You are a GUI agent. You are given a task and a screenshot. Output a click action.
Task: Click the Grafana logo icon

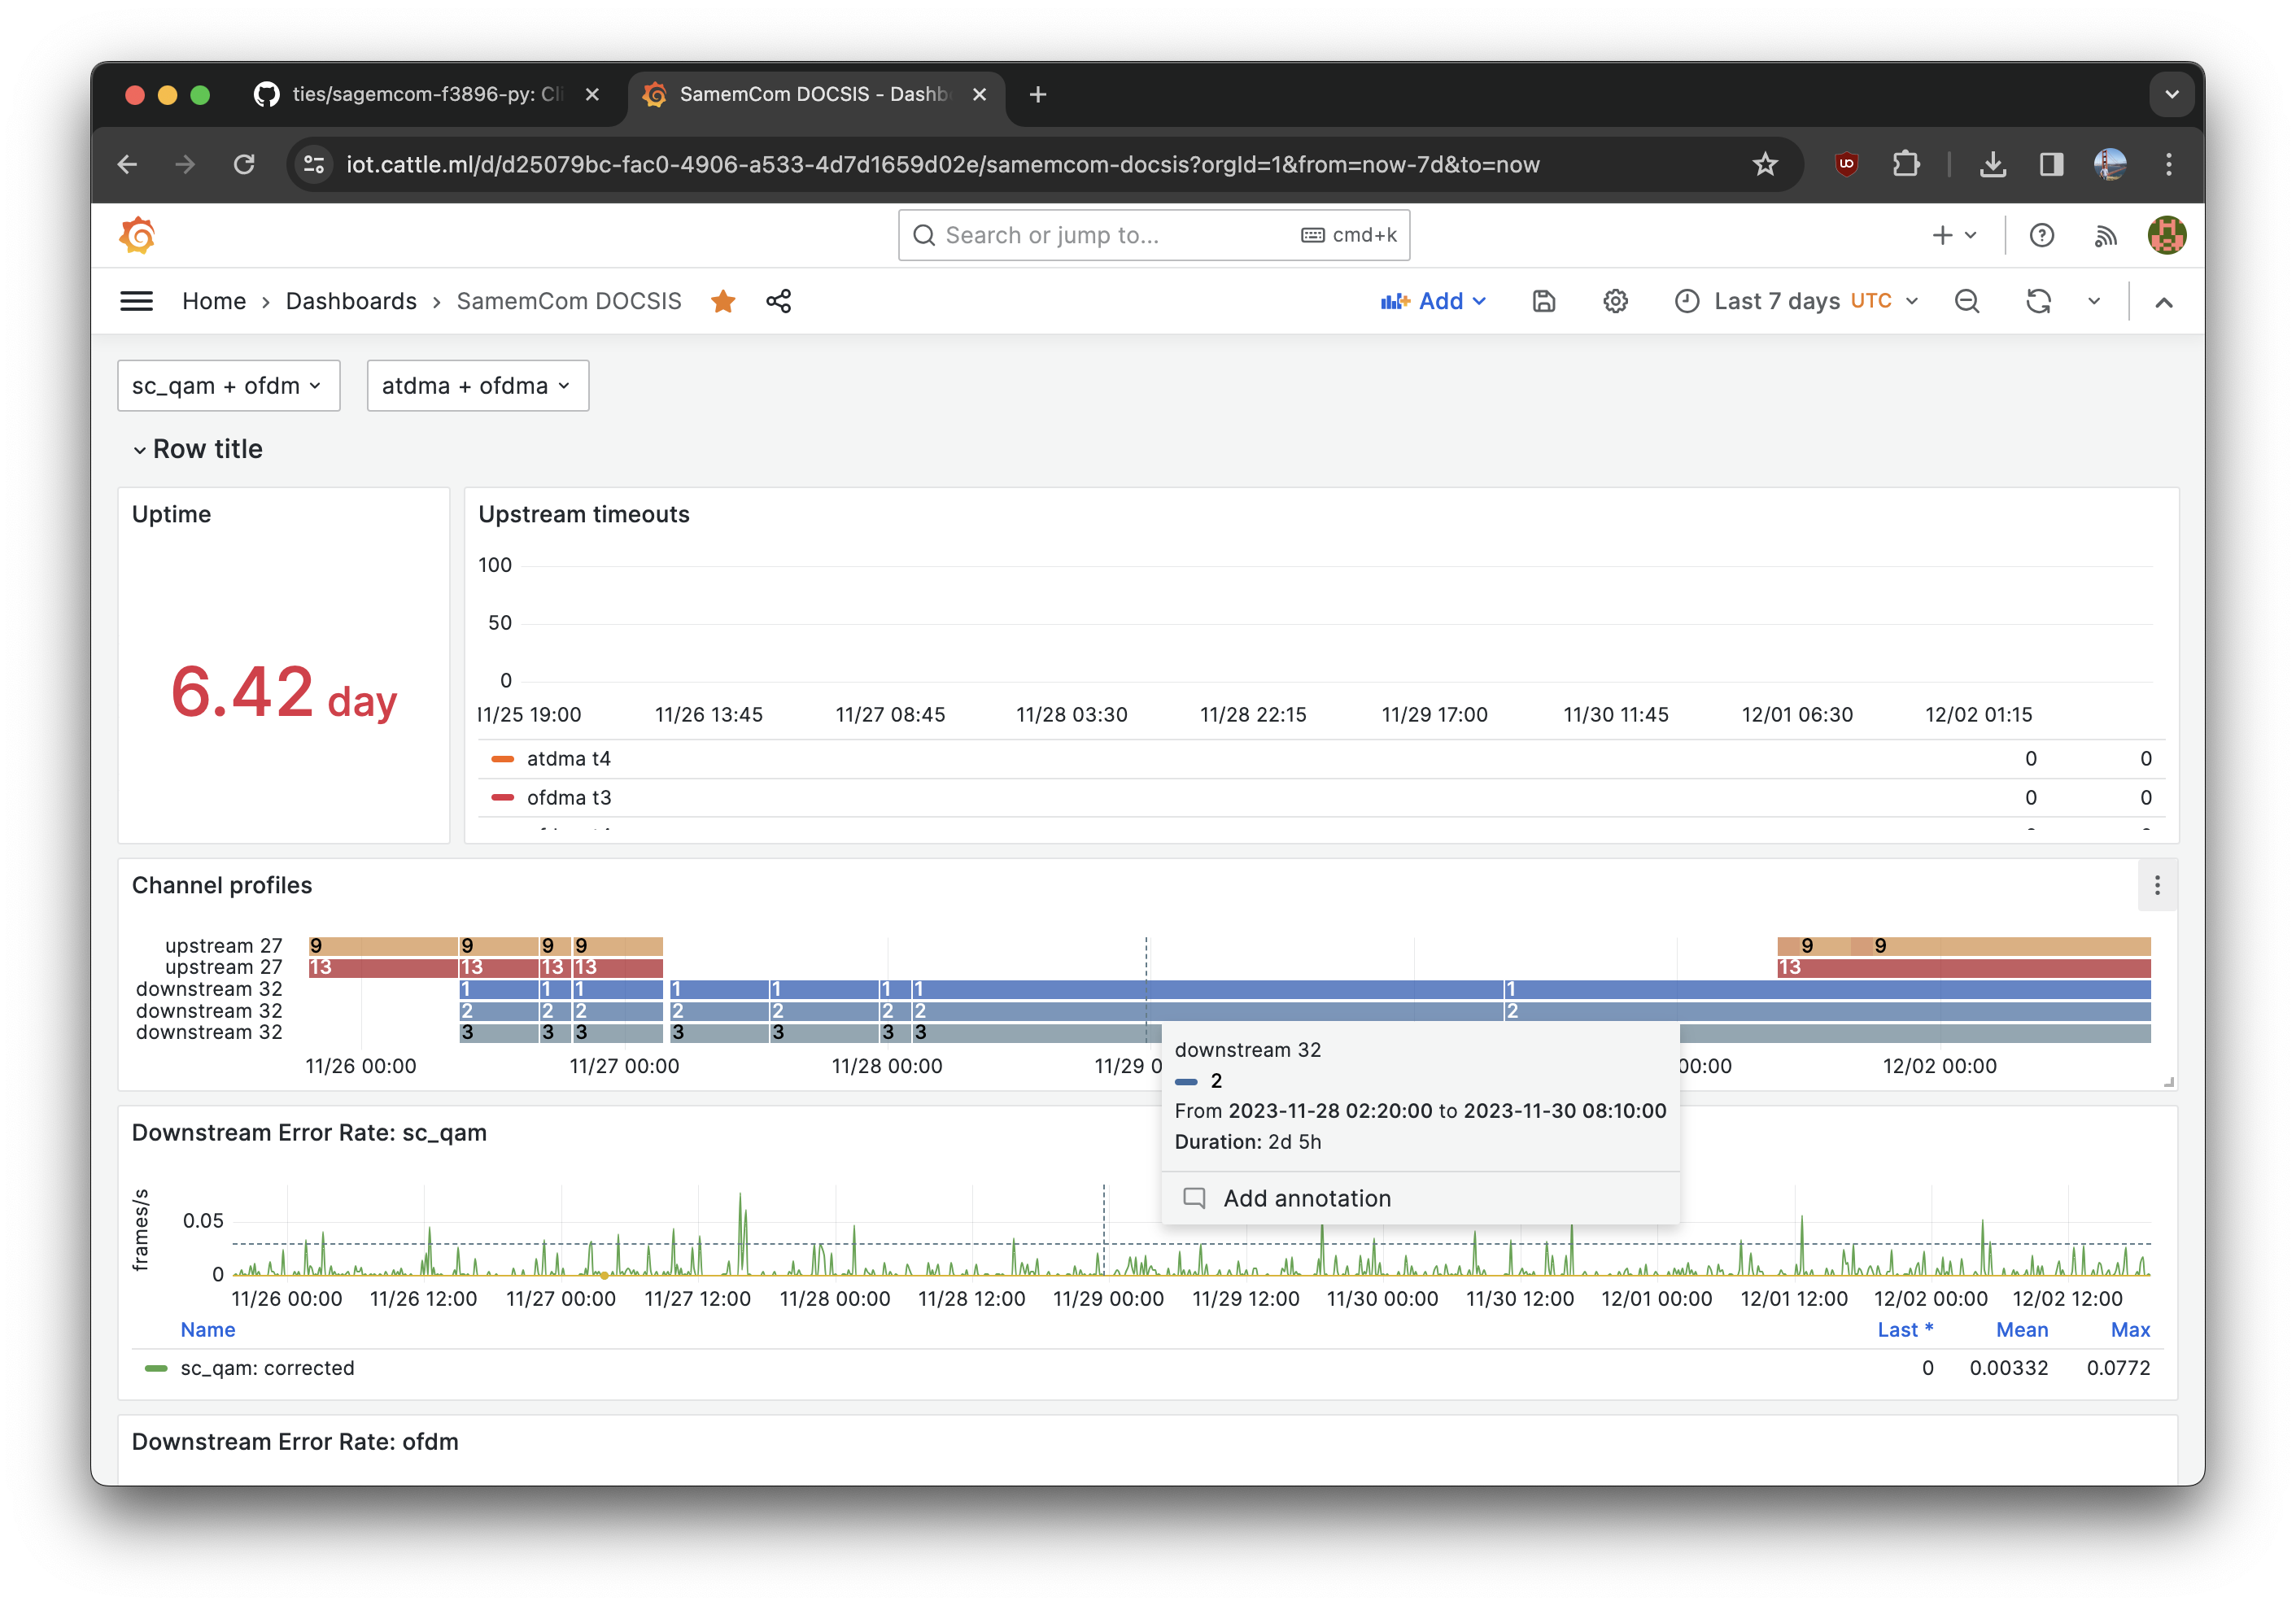138,236
